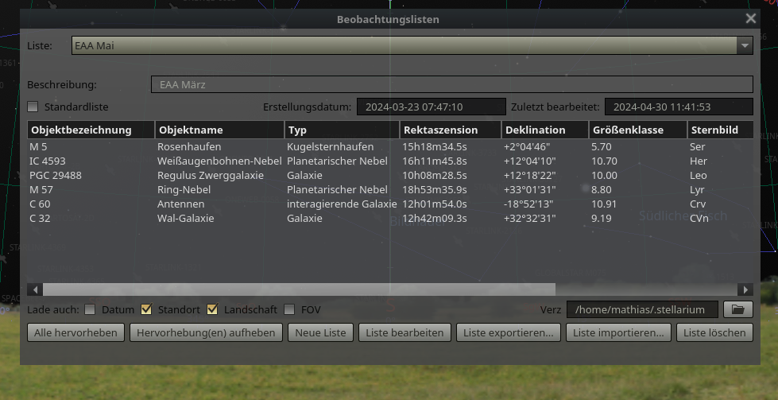Image resolution: width=778 pixels, height=400 pixels.
Task: Enable the Datum checkbox
Action: [90, 309]
